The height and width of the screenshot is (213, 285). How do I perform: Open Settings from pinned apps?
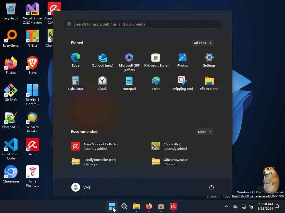tap(209, 60)
